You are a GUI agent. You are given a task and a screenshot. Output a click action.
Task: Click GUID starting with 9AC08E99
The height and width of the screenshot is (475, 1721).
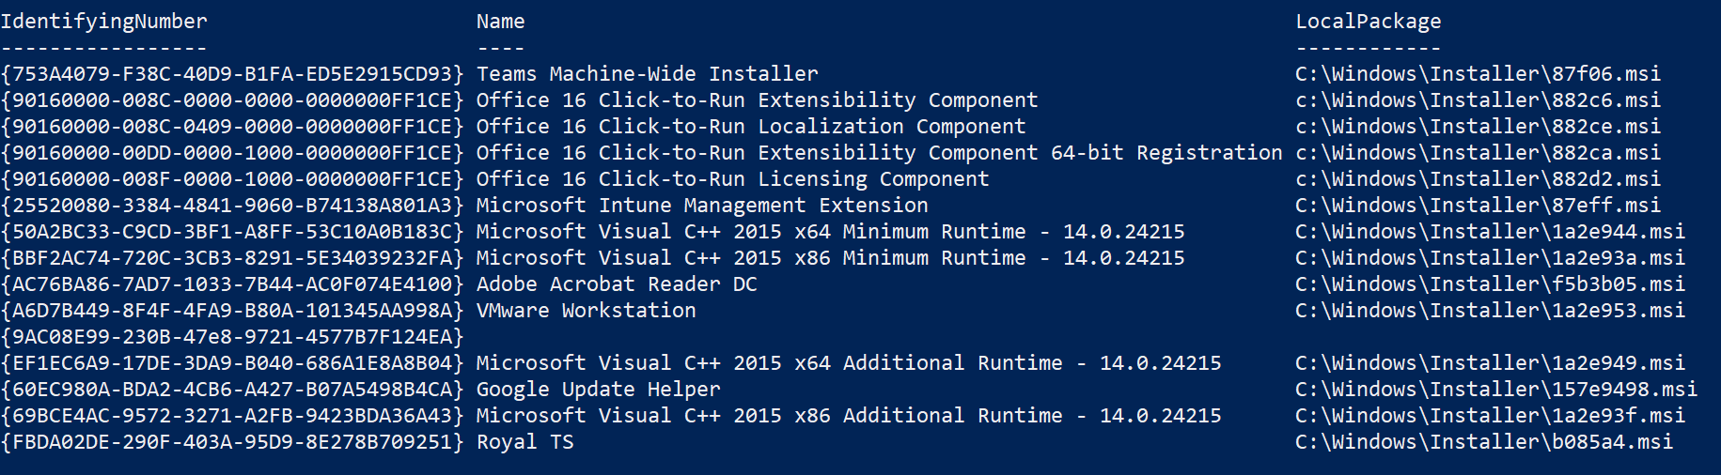pyautogui.click(x=232, y=337)
